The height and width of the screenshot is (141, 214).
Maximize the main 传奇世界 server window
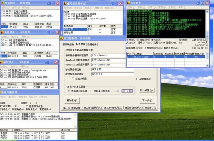click(202, 3)
